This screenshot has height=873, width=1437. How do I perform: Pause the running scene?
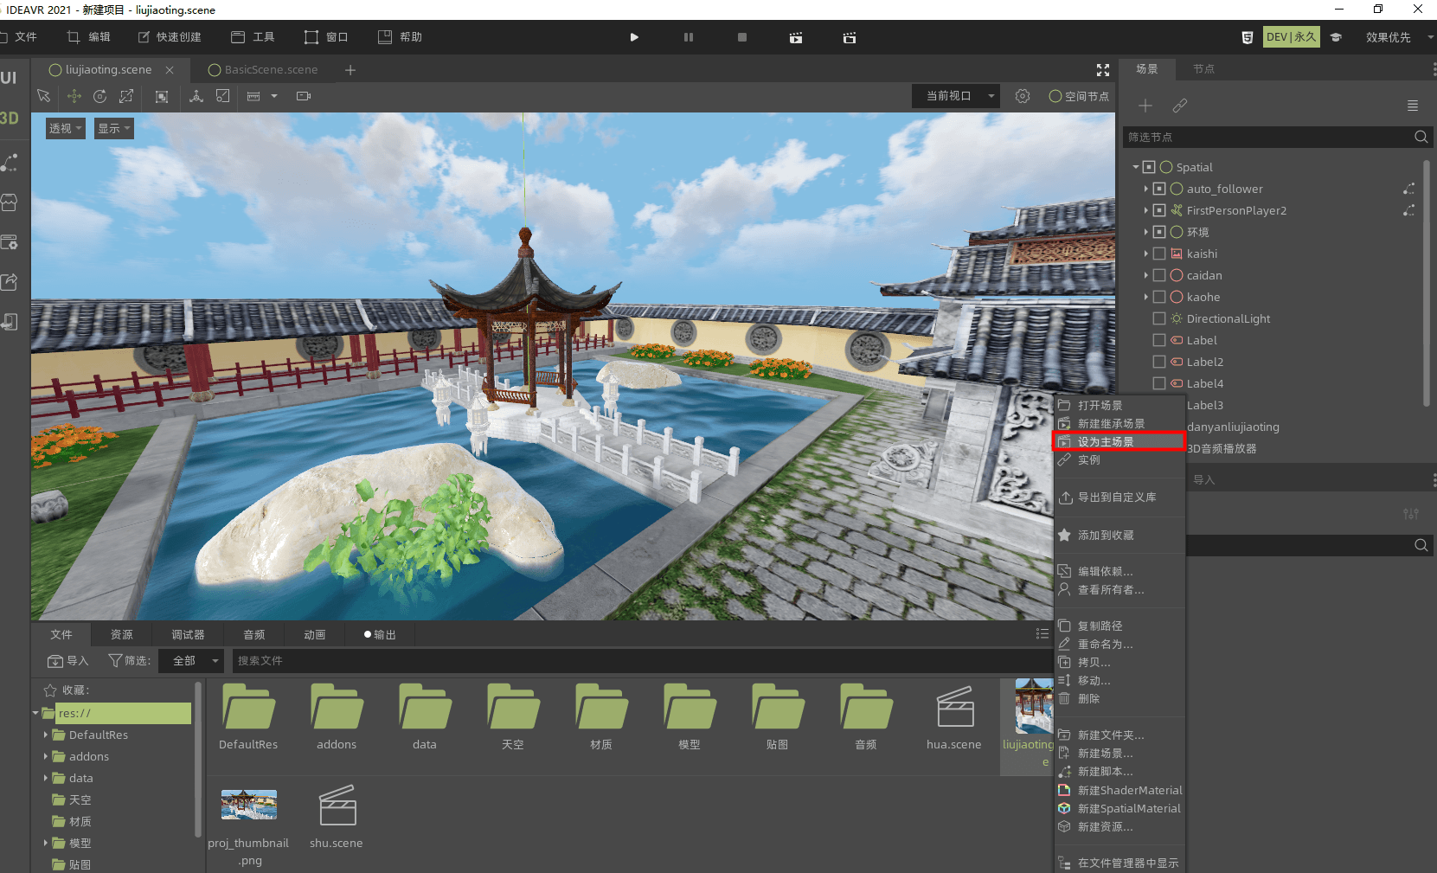coord(689,37)
